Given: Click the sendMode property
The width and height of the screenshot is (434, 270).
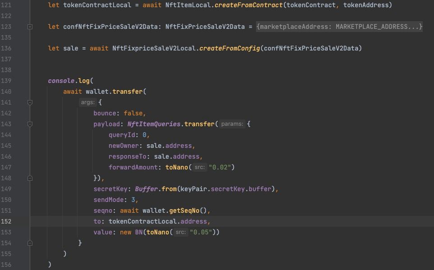Looking at the screenshot, I should 109,200.
